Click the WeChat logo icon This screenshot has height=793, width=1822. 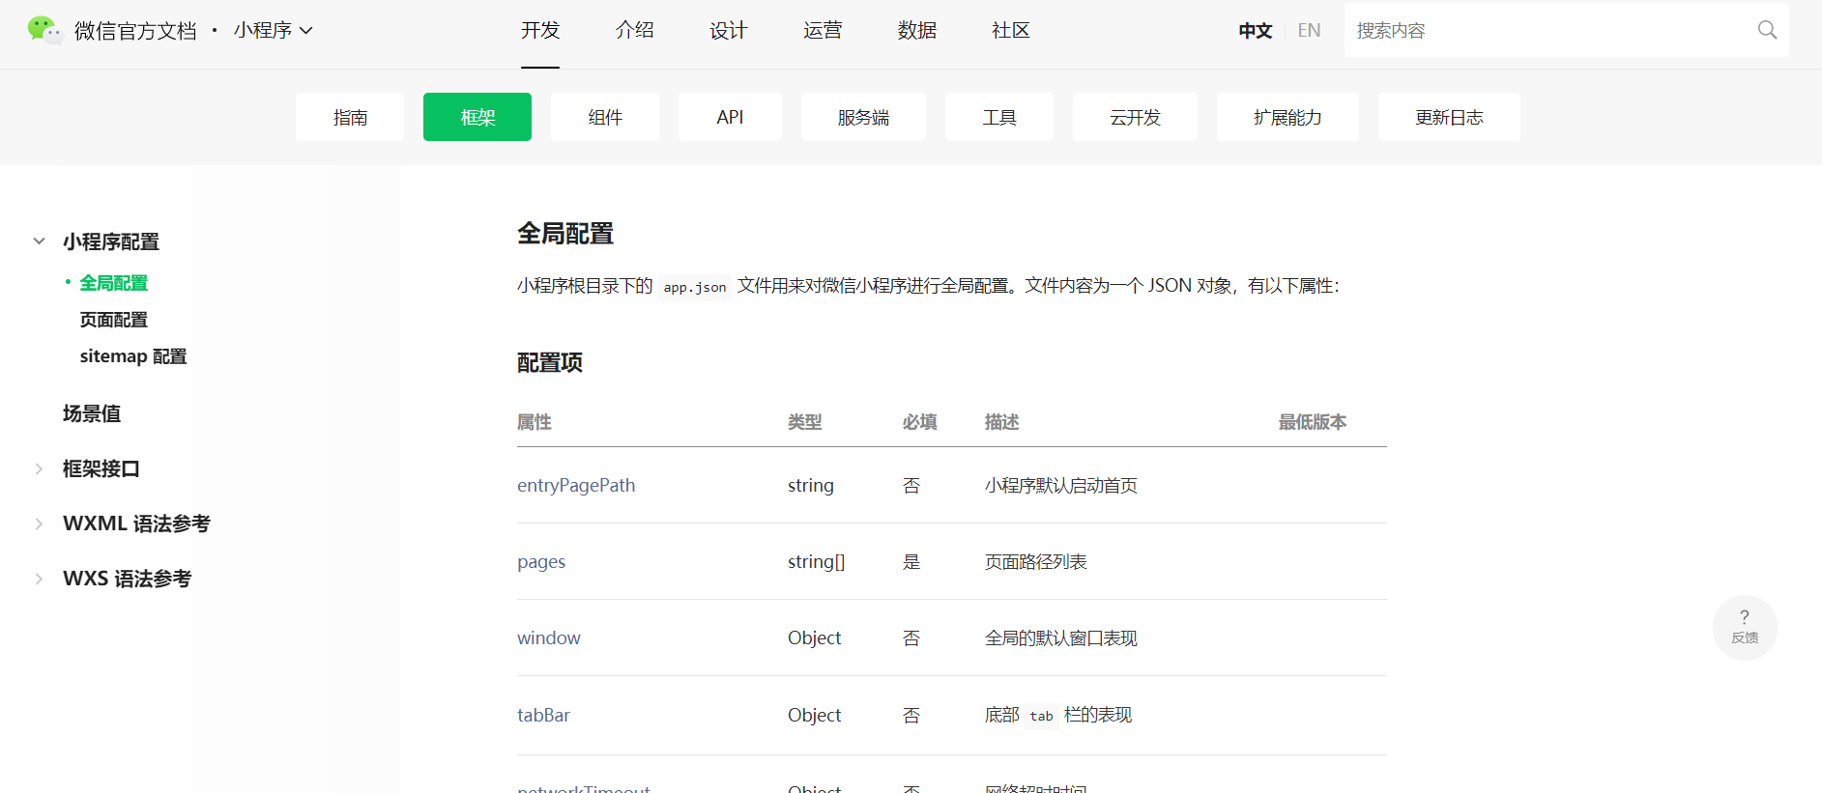tap(43, 30)
